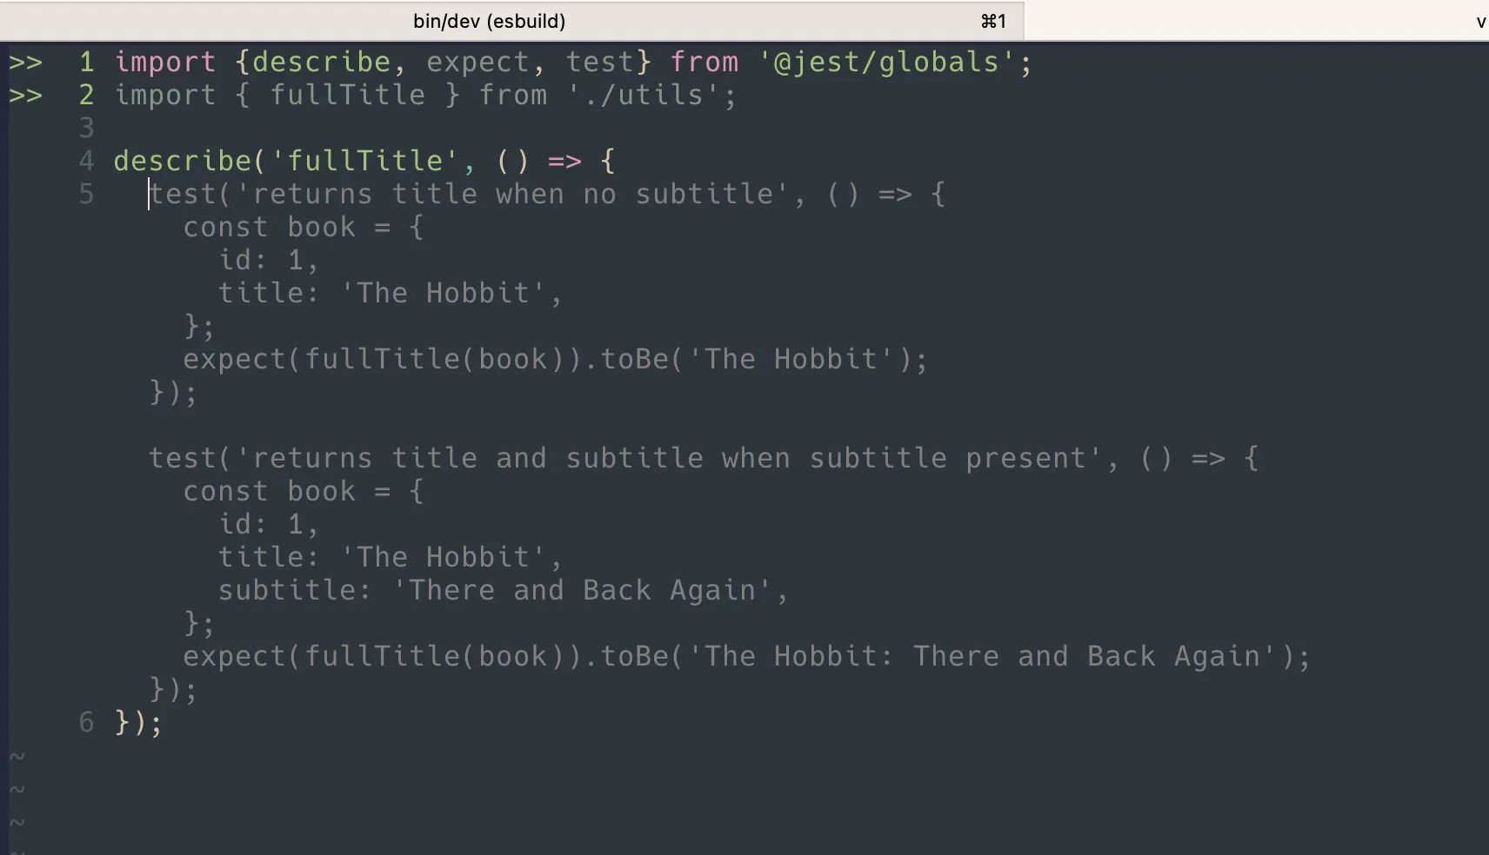
Task: Select the second terminal tab
Action: point(1257,21)
